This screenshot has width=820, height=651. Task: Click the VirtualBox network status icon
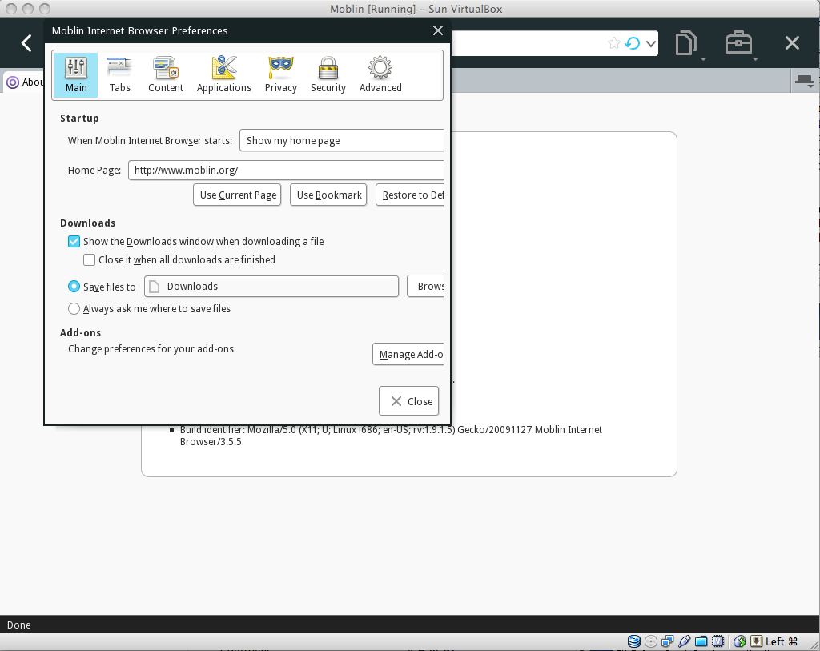667,641
